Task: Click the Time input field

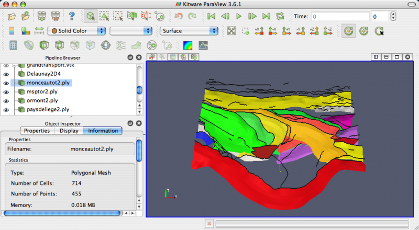Action: [x=340, y=17]
